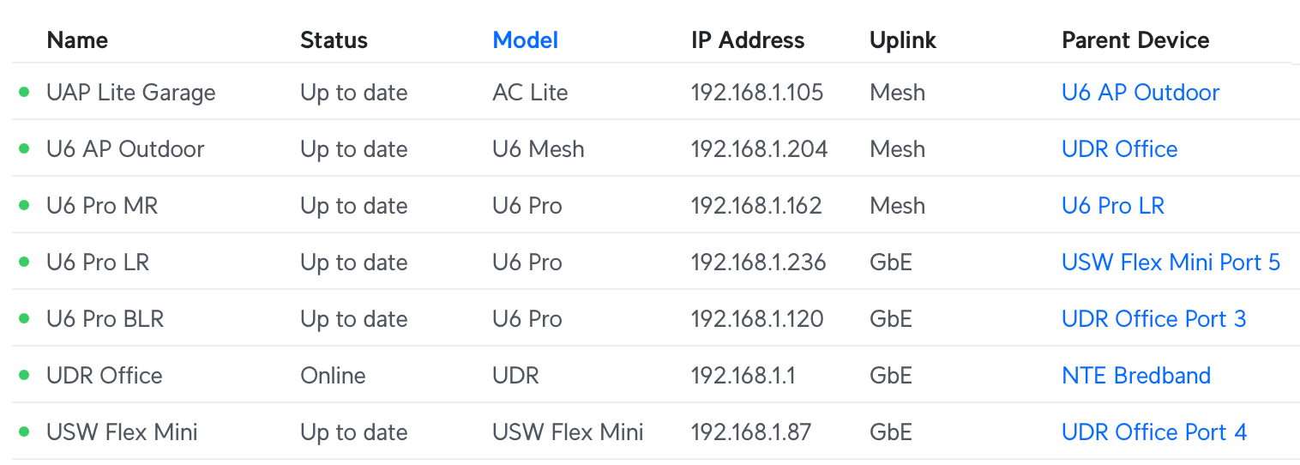Viewport: 1300px width, 465px height.
Task: Click the Parent Device column header
Action: 1135,40
